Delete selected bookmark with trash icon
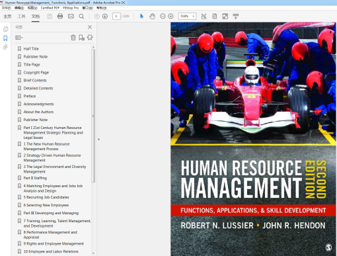The width and height of the screenshot is (337, 256). tap(73, 38)
